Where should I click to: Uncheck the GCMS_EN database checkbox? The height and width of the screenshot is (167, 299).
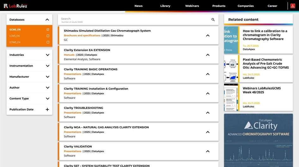click(x=48, y=30)
